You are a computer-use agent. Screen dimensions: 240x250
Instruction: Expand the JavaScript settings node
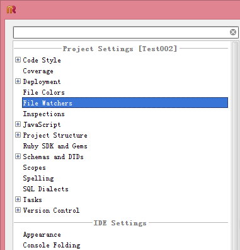pos(18,124)
